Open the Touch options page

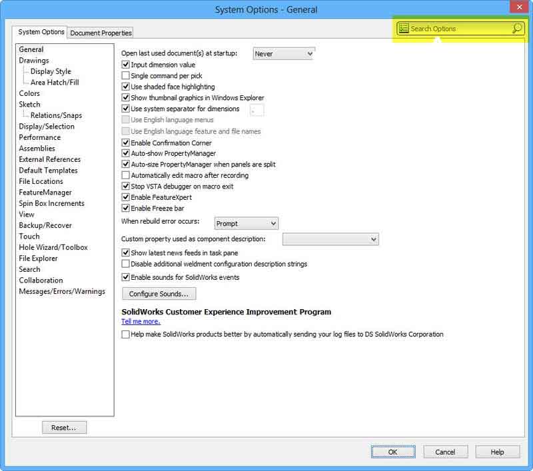tap(29, 236)
